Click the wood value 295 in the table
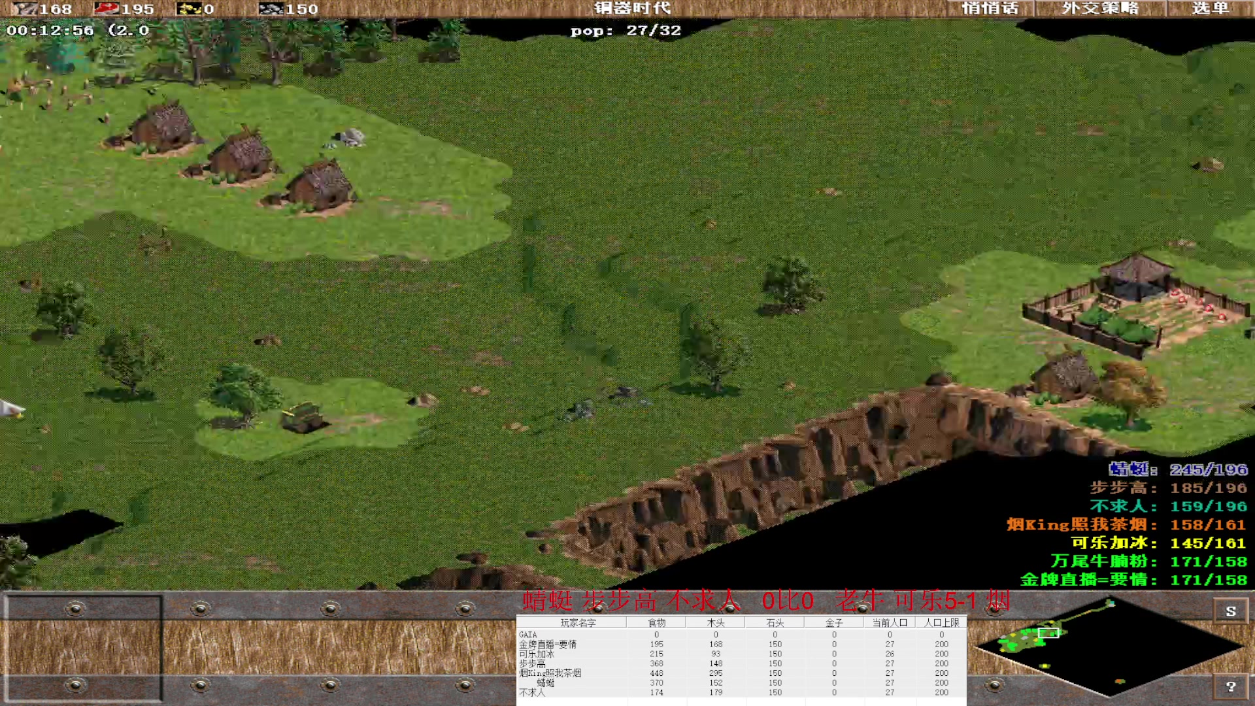 coord(716,673)
